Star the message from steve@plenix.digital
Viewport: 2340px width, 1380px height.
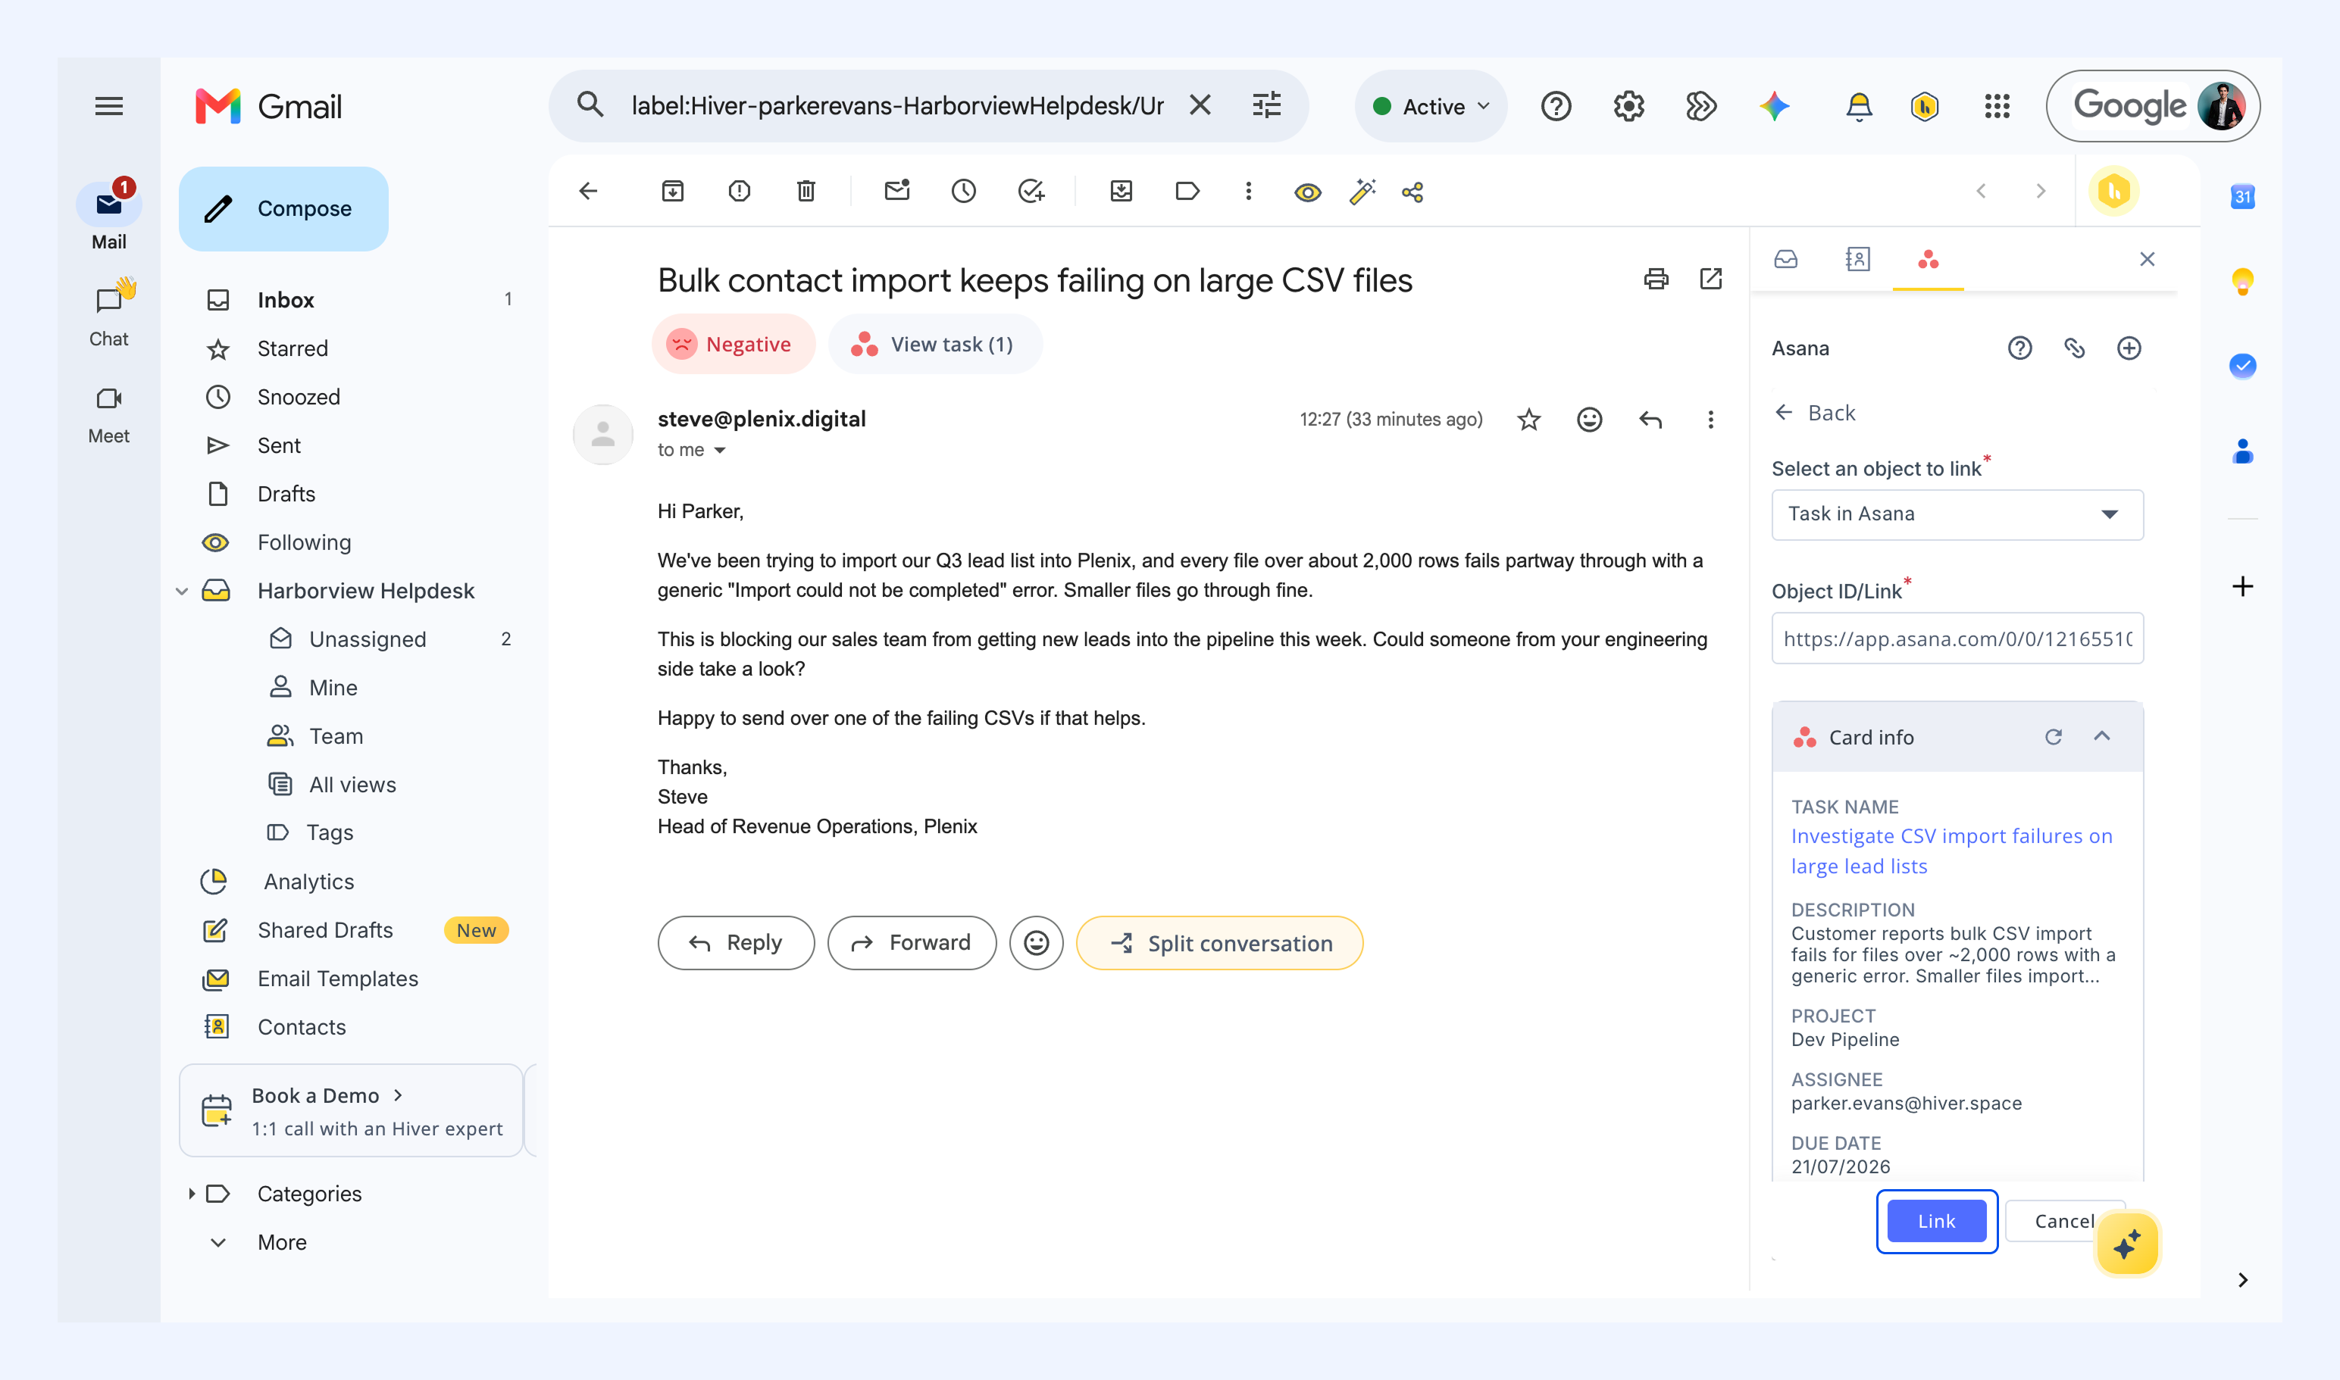click(1528, 420)
